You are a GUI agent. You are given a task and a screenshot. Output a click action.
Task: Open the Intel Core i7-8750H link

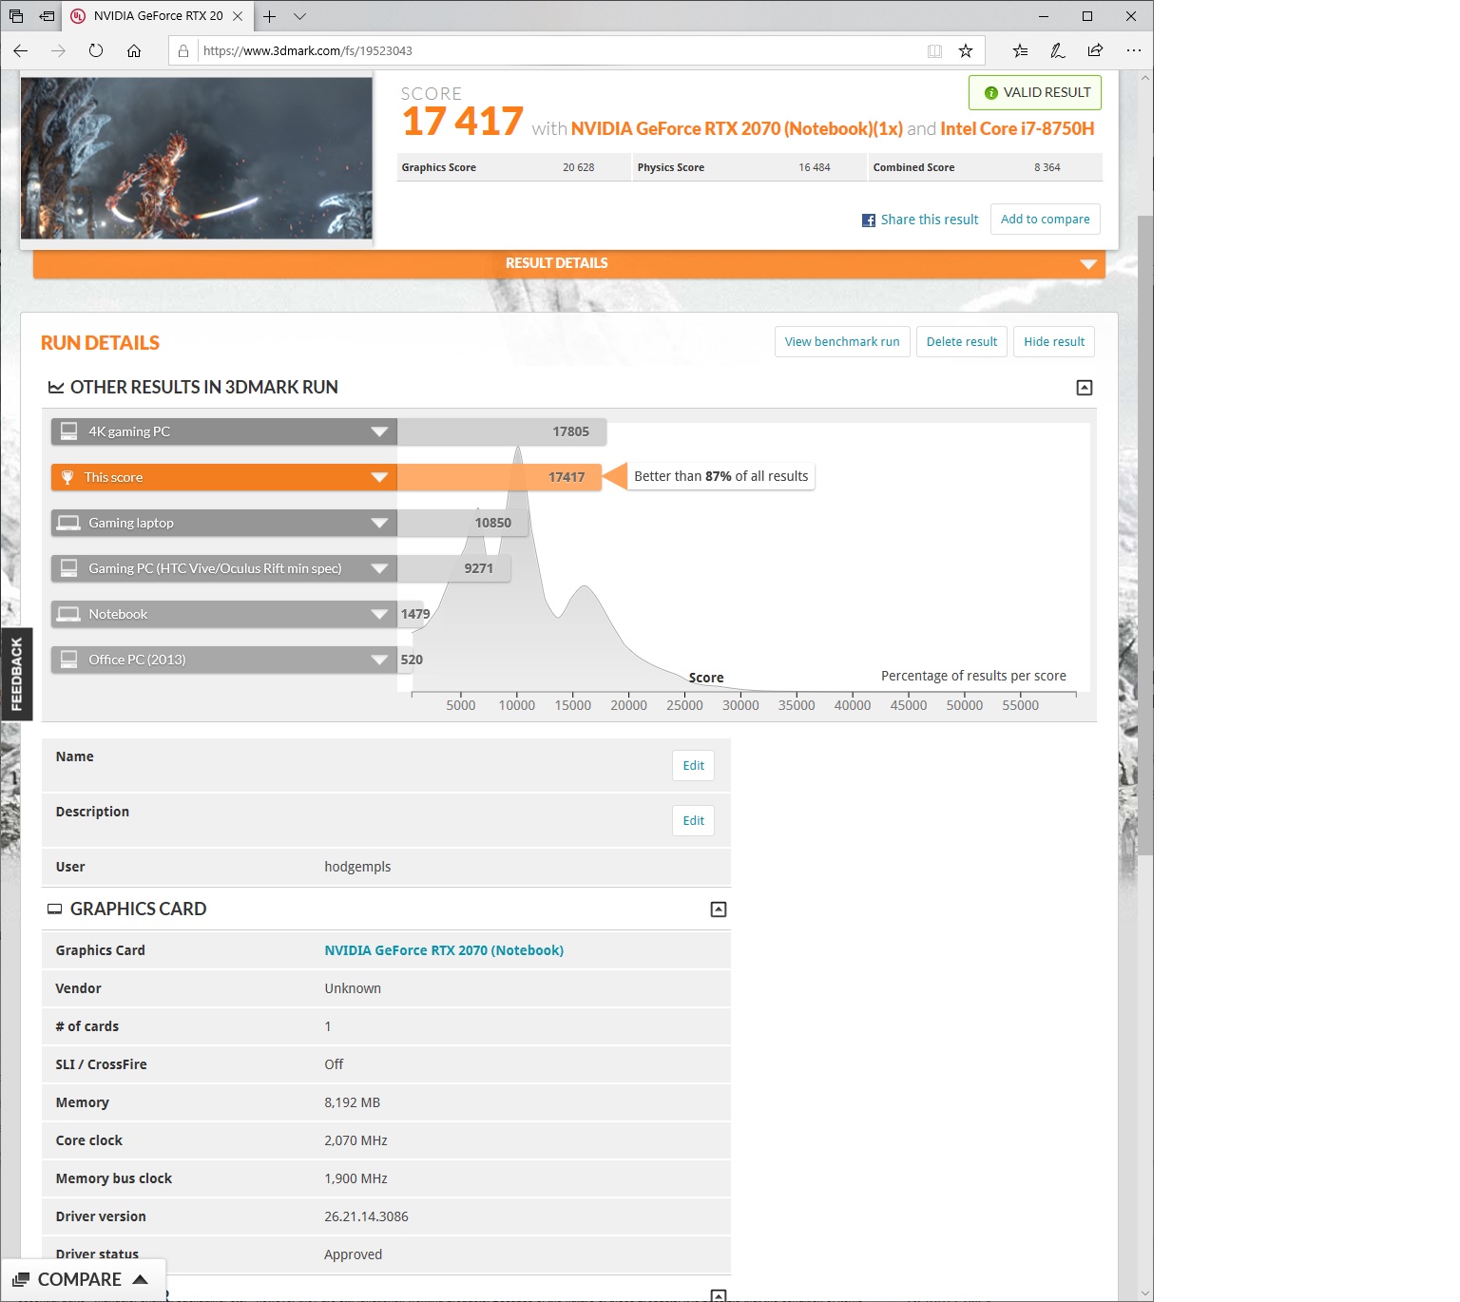click(1017, 128)
